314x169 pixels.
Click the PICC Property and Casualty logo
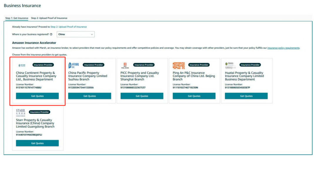point(125,65)
